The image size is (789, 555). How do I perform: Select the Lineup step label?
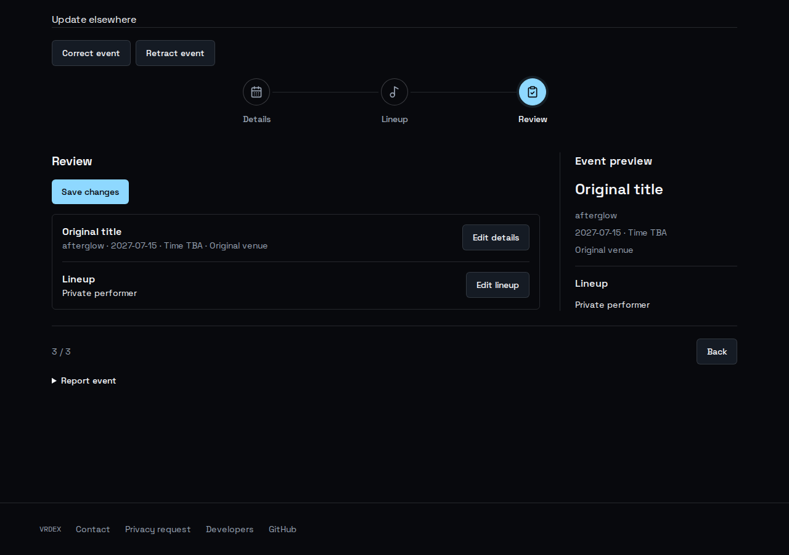[x=394, y=119]
